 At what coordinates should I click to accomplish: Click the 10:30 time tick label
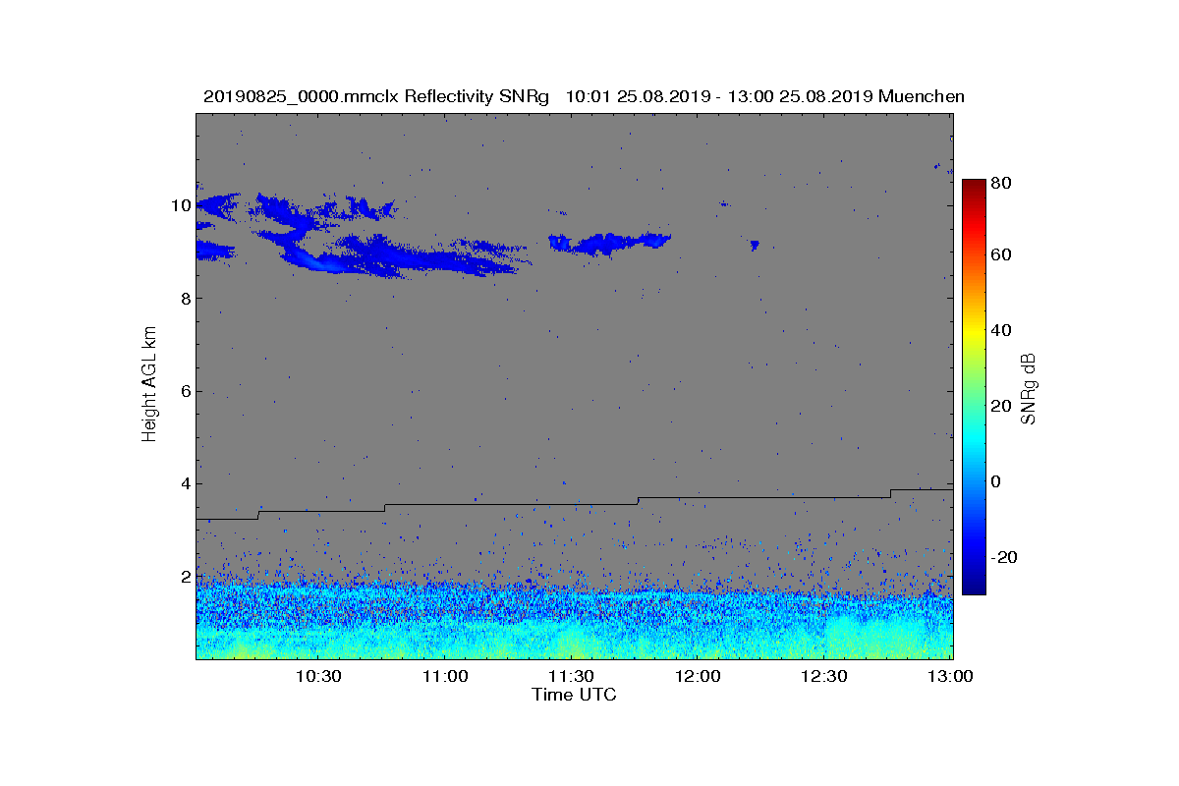pyautogui.click(x=317, y=677)
